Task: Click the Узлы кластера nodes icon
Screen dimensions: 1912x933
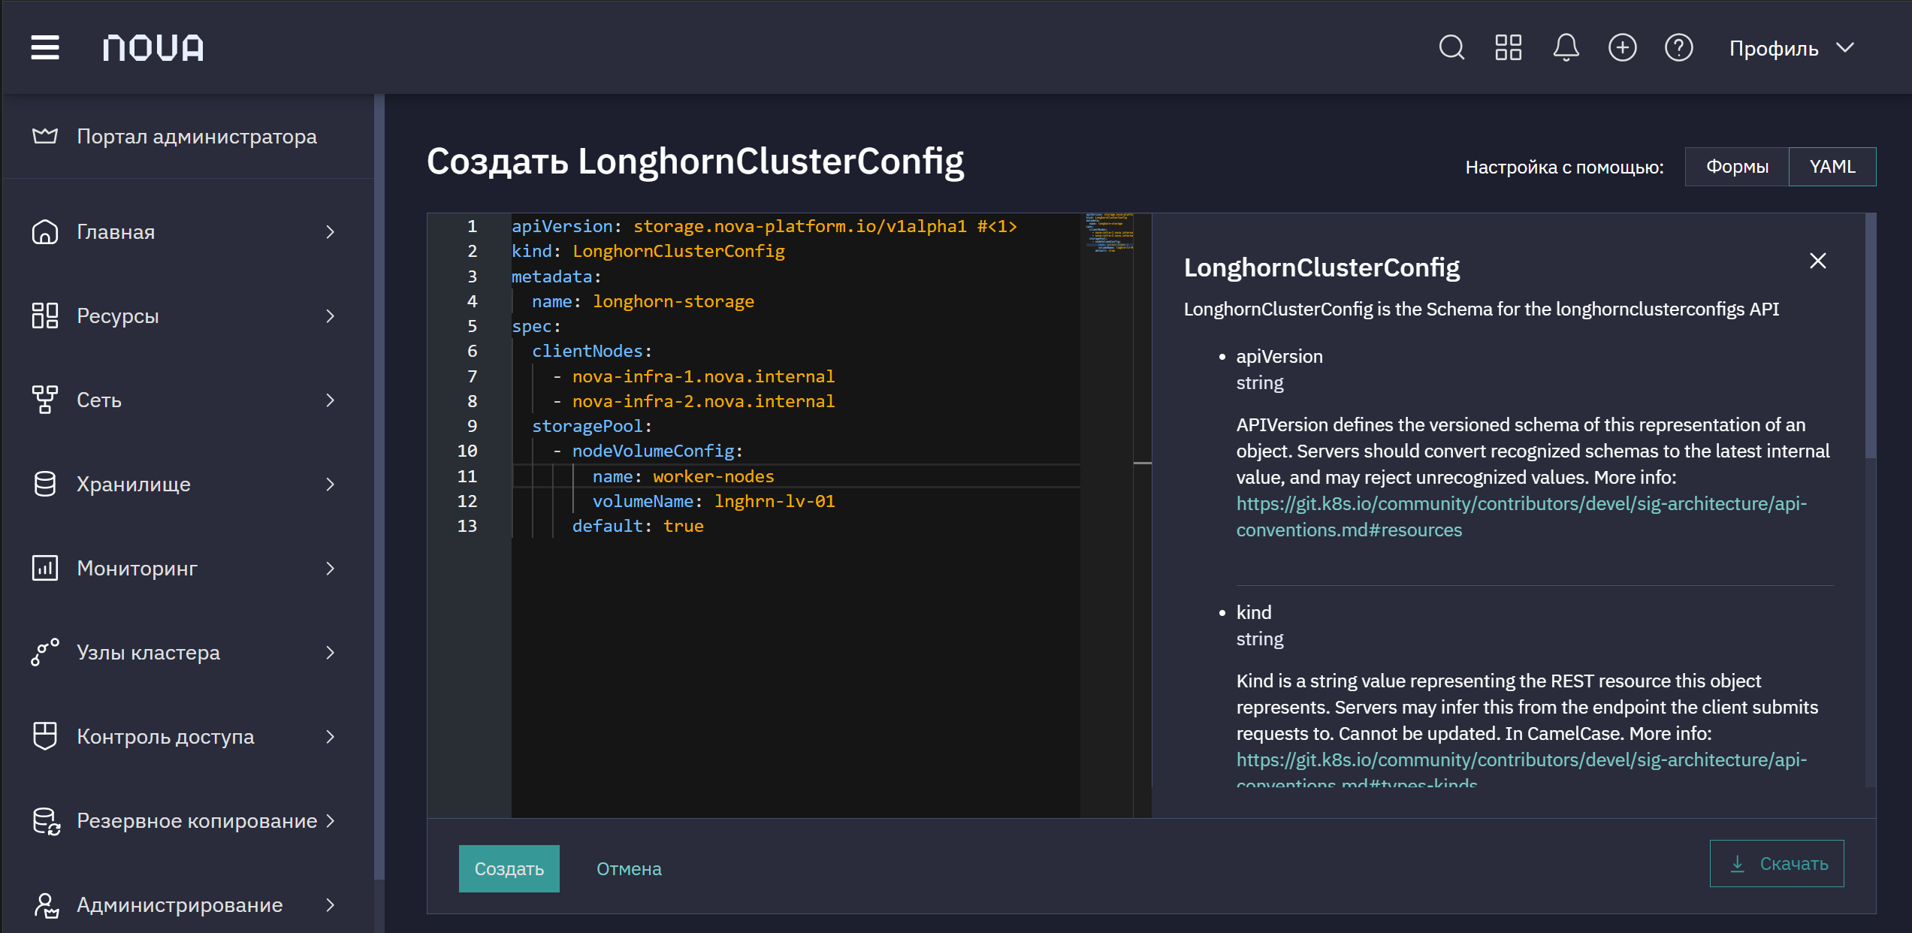Action: point(45,652)
